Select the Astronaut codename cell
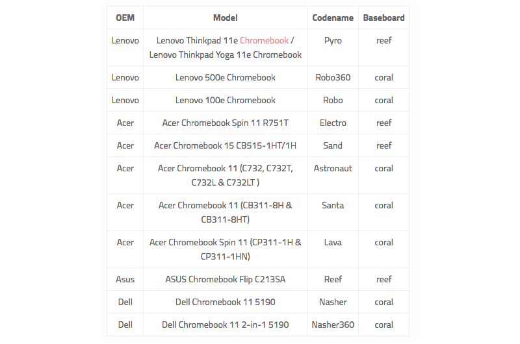 (x=333, y=175)
